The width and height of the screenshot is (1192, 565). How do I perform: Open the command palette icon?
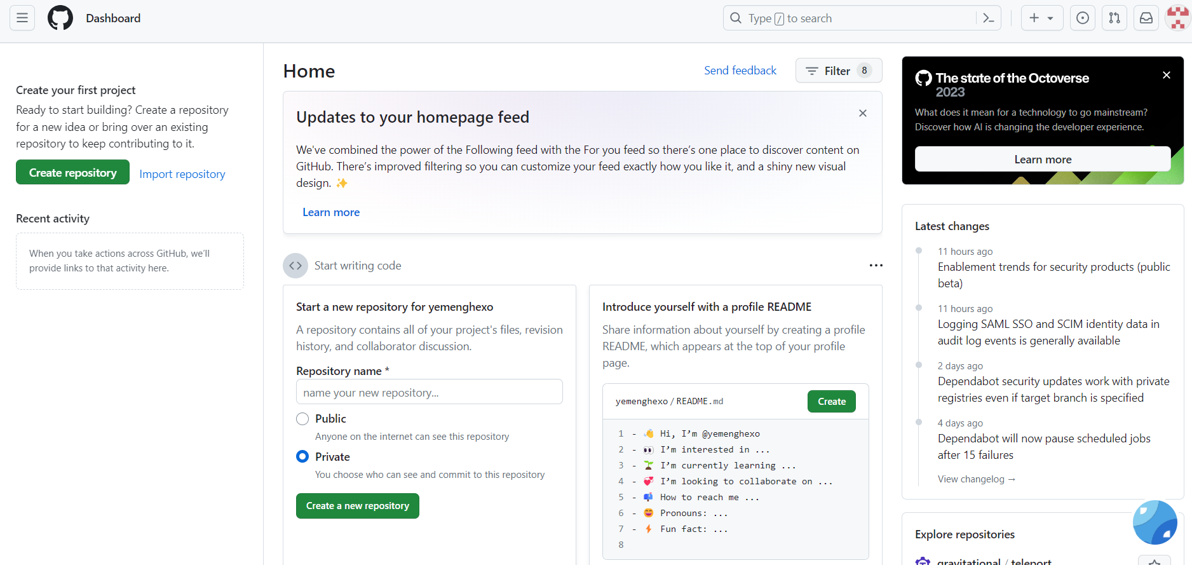[x=988, y=18]
